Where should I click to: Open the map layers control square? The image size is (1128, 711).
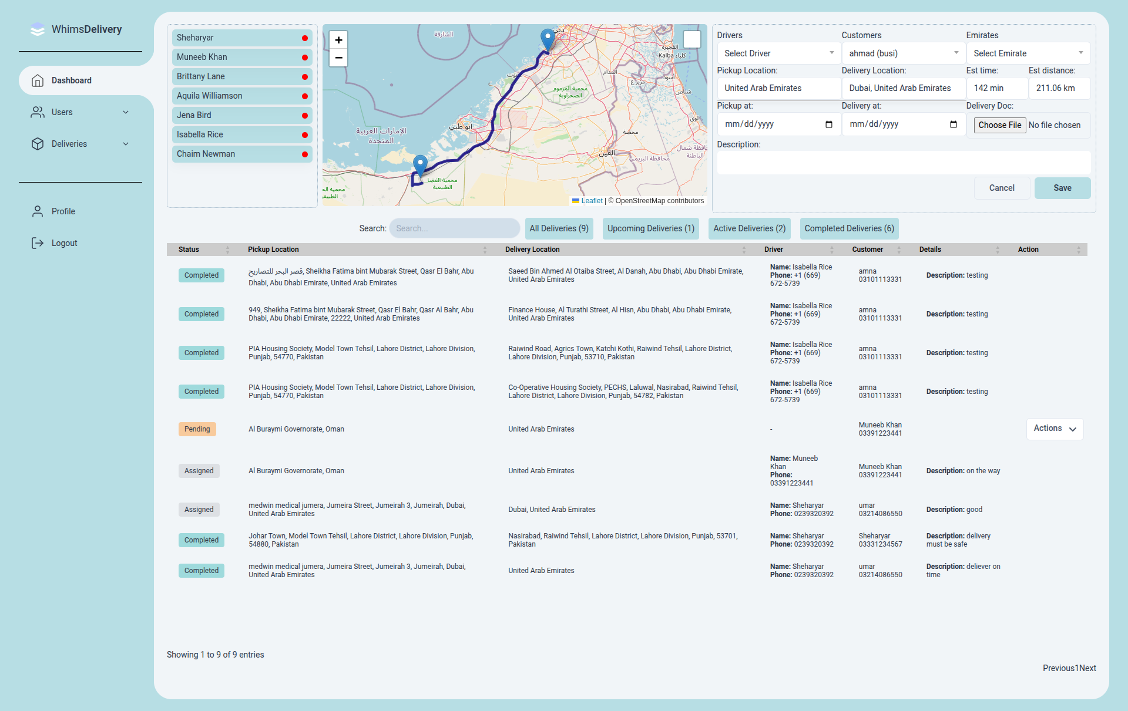691,39
